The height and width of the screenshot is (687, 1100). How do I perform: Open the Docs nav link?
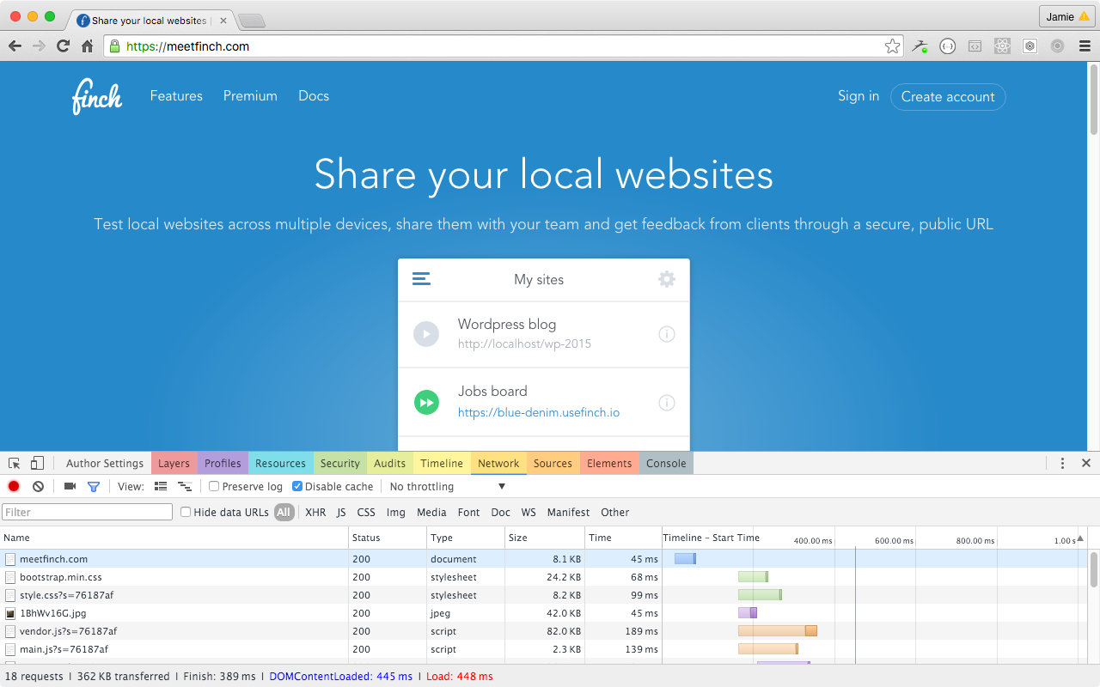(314, 96)
